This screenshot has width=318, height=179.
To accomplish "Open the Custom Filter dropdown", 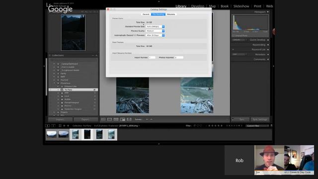I will click(257, 126).
